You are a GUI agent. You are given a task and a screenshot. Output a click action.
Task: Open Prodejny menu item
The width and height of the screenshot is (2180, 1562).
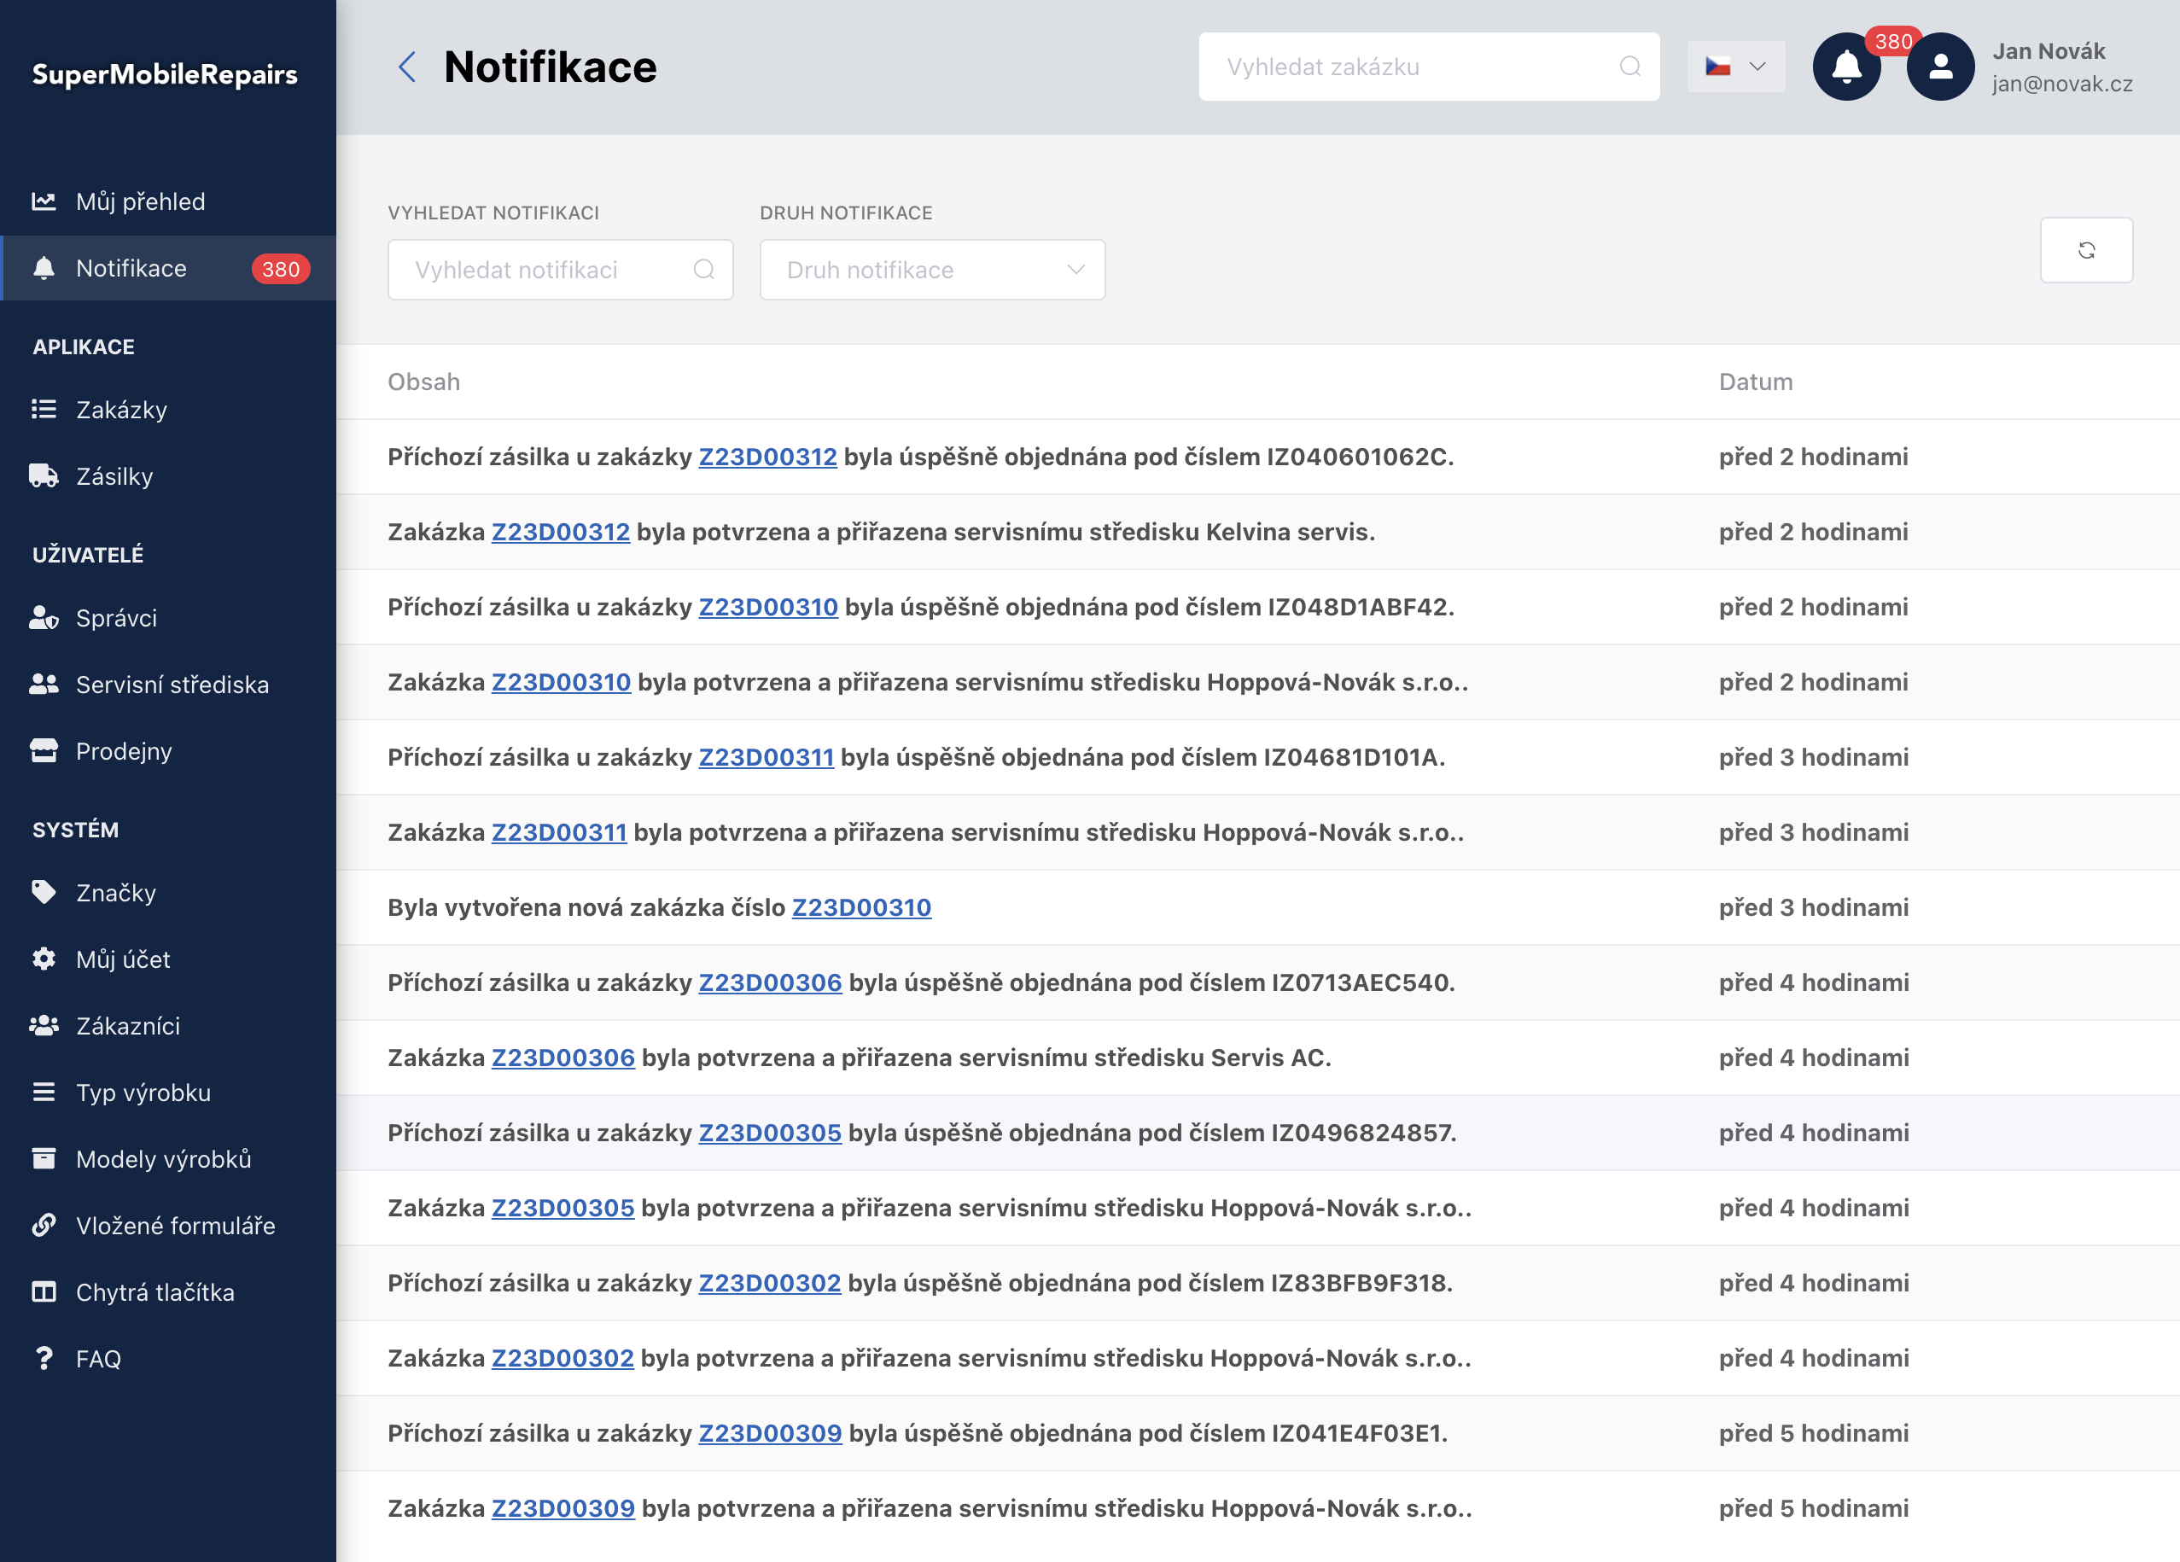click(x=168, y=751)
